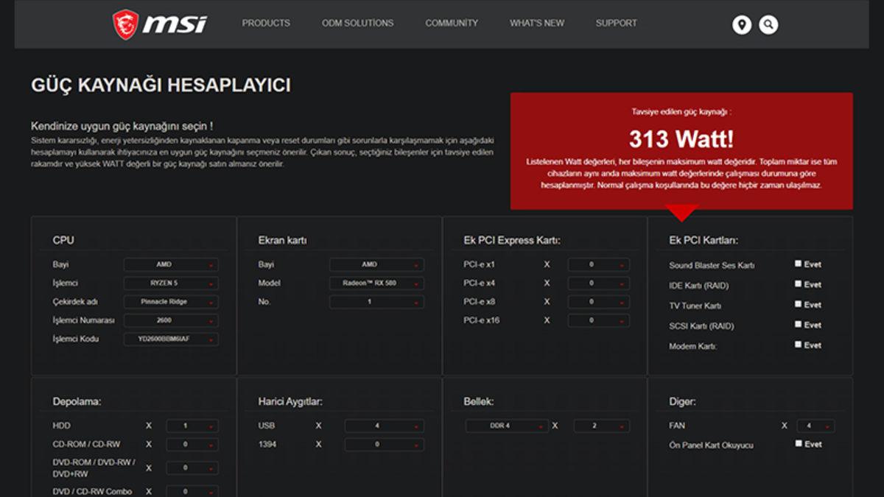This screenshot has width=884, height=497.
Task: Open the ODM Solutions menu
Action: [x=357, y=24]
